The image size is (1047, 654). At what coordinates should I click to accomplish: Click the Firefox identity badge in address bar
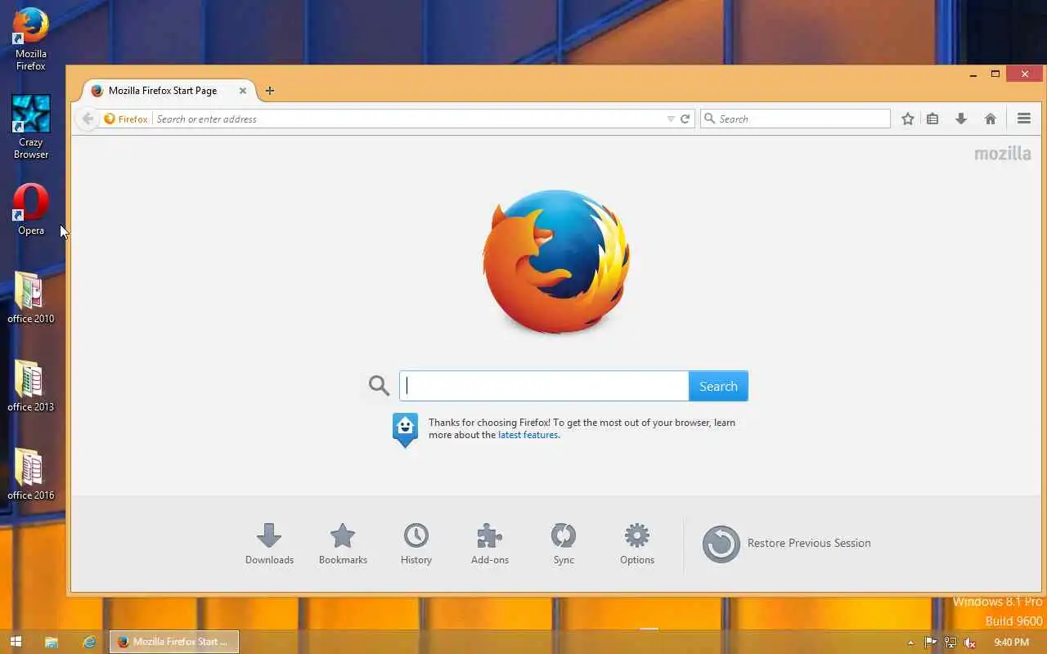(127, 119)
